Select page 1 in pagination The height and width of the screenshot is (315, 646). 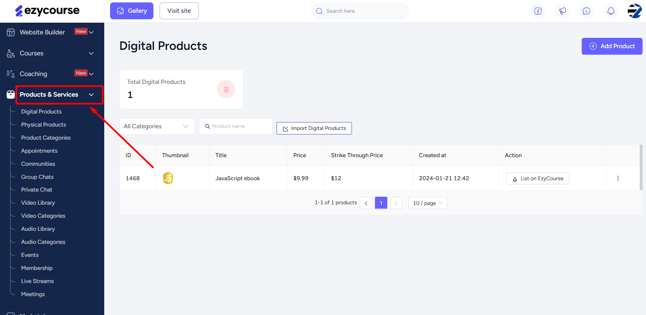[381, 203]
